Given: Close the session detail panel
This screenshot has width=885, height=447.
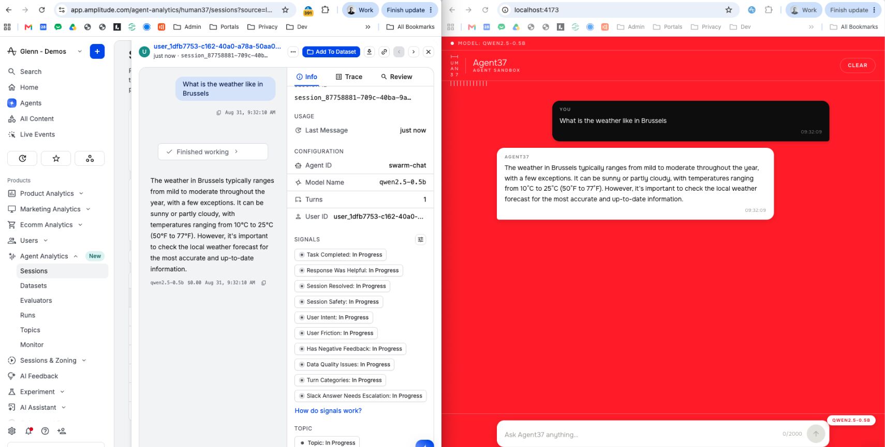Looking at the screenshot, I should [x=428, y=52].
